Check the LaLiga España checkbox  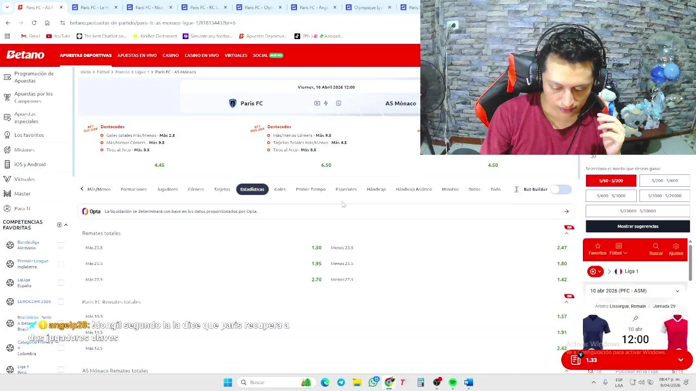pyautogui.click(x=61, y=282)
